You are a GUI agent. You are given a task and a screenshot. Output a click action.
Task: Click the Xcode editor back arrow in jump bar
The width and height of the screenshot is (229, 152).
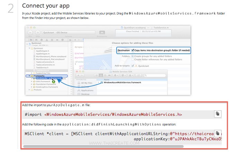[75, 40]
